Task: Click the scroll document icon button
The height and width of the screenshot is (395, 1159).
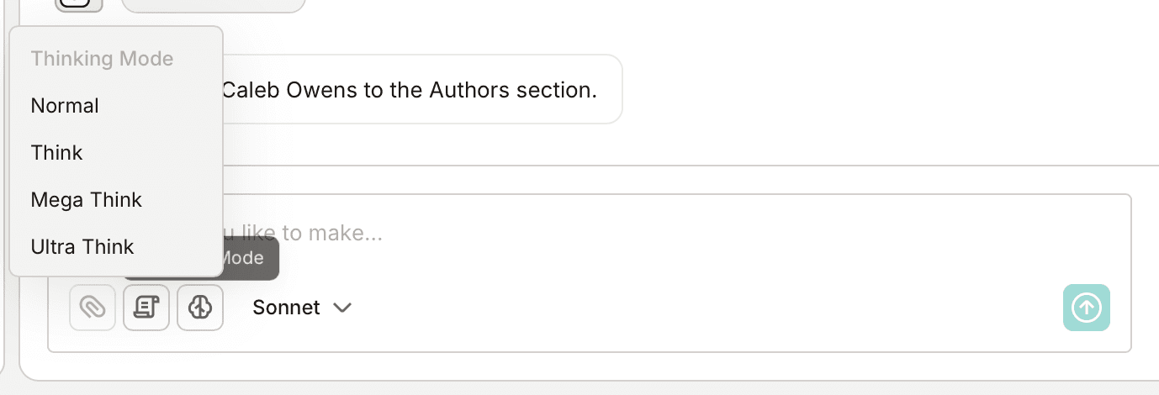Action: tap(146, 308)
